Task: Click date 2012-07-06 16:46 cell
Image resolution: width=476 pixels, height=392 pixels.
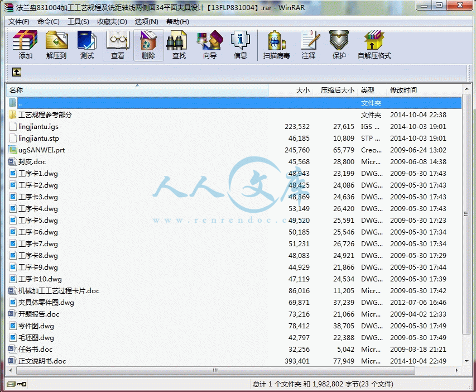Action: pos(418,302)
